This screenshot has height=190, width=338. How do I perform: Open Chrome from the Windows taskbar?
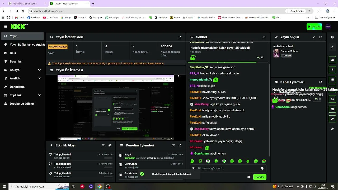(x=99, y=187)
